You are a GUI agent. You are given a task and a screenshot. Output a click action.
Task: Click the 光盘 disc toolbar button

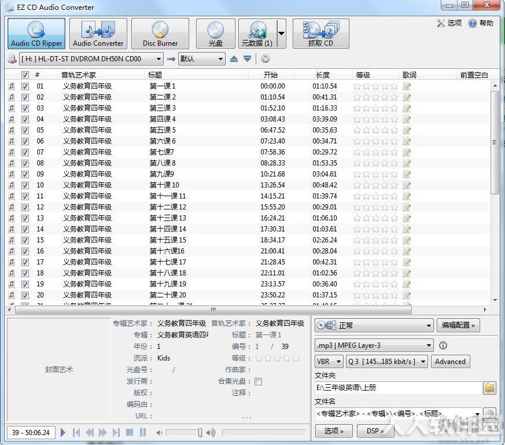click(x=215, y=34)
